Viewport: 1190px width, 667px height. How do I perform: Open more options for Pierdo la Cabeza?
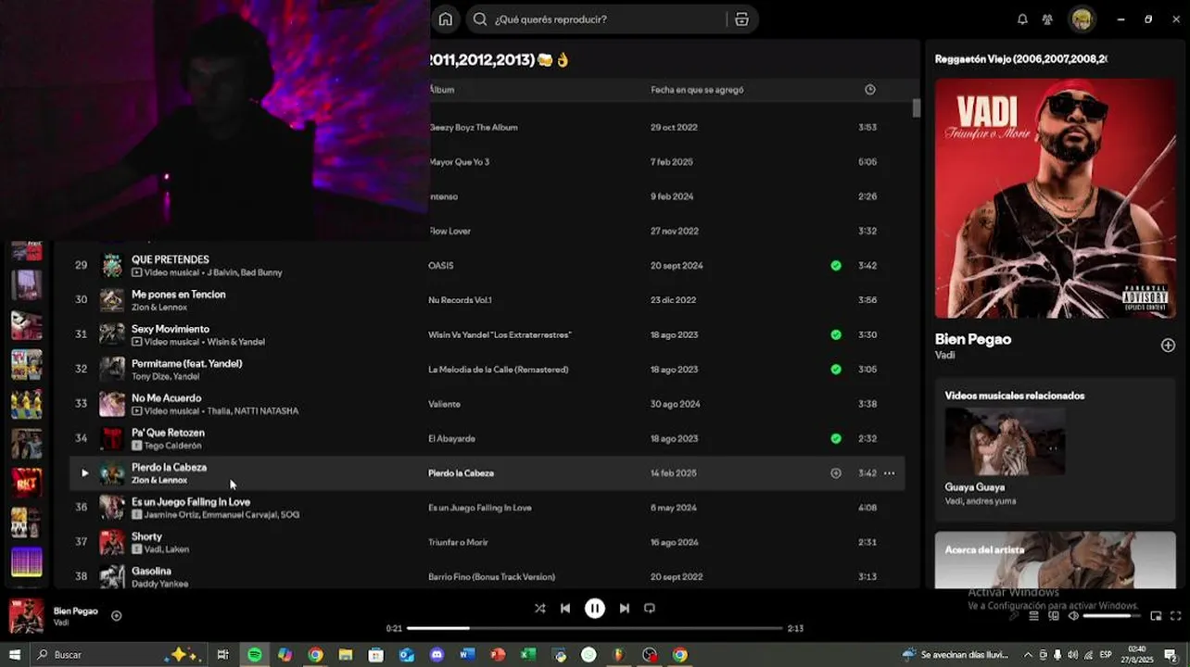tap(890, 473)
